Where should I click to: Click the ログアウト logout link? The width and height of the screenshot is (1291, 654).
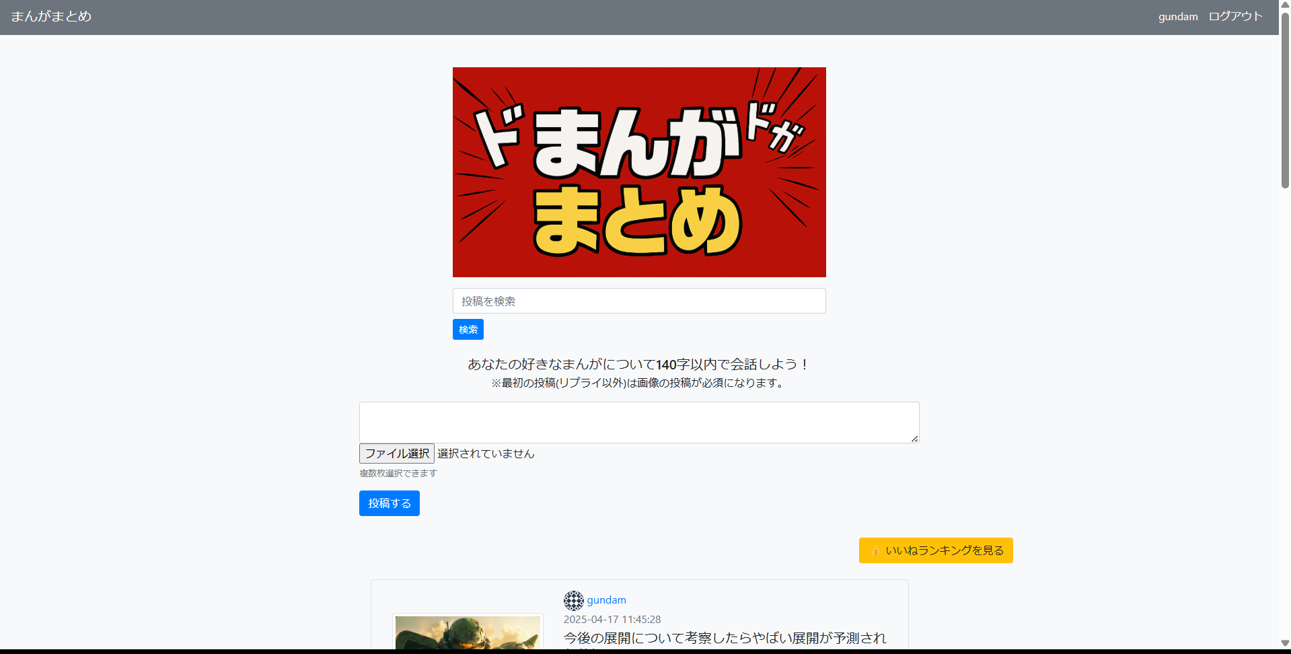pos(1236,16)
